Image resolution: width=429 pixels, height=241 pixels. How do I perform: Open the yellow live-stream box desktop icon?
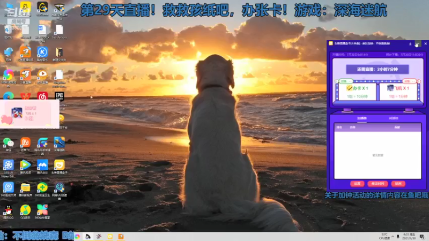point(59,165)
